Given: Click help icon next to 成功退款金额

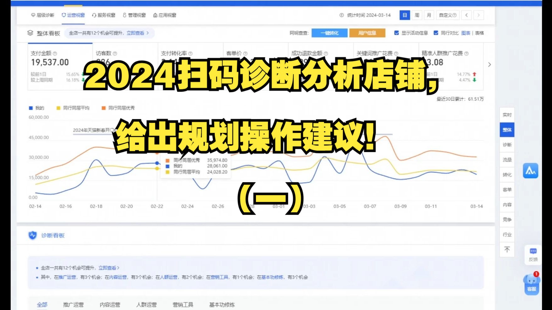Looking at the screenshot, I should (326, 54).
